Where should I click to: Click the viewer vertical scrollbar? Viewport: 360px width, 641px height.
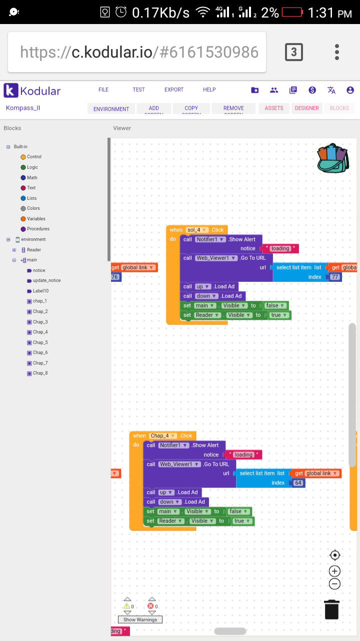352,395
